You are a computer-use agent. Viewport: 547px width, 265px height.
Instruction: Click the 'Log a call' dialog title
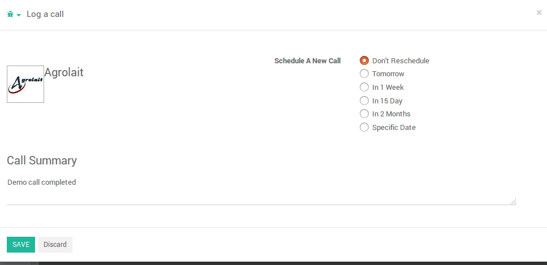[45, 14]
